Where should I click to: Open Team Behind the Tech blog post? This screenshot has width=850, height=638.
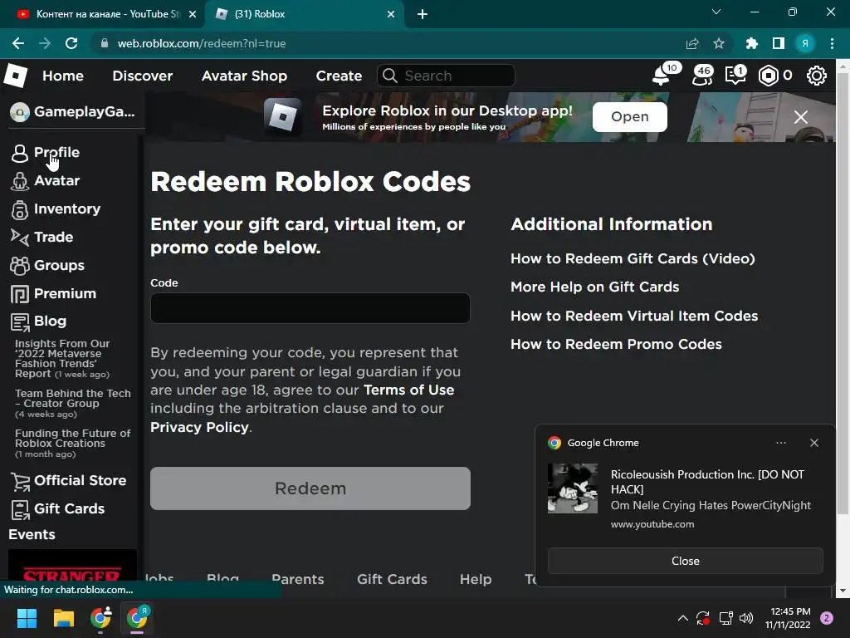pyautogui.click(x=73, y=403)
